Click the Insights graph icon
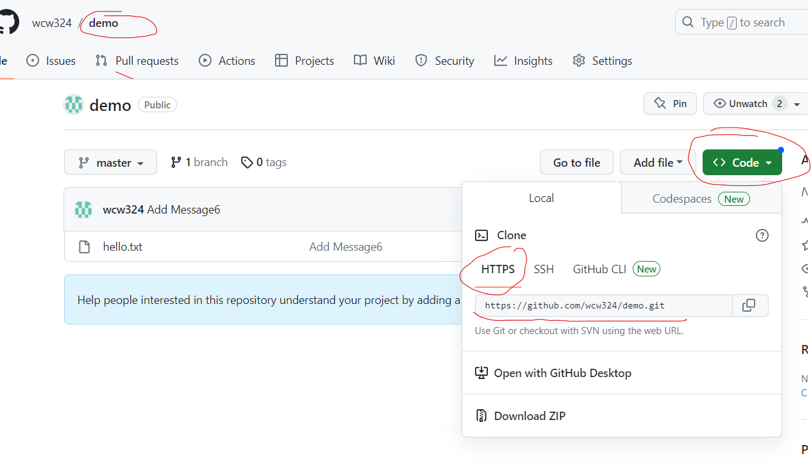The height and width of the screenshot is (463, 811). click(501, 60)
